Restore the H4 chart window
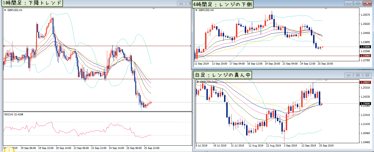 (358, 3)
